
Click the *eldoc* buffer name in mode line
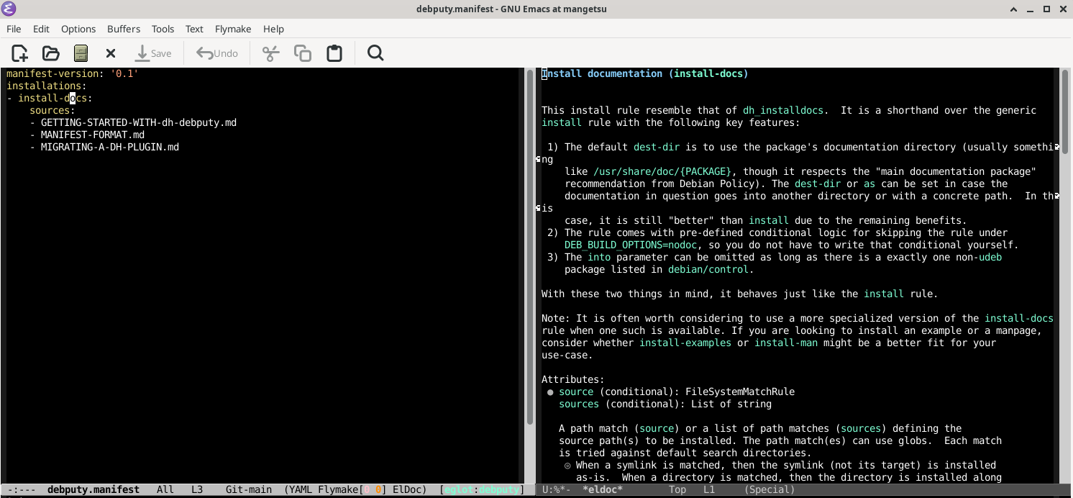tap(603, 489)
